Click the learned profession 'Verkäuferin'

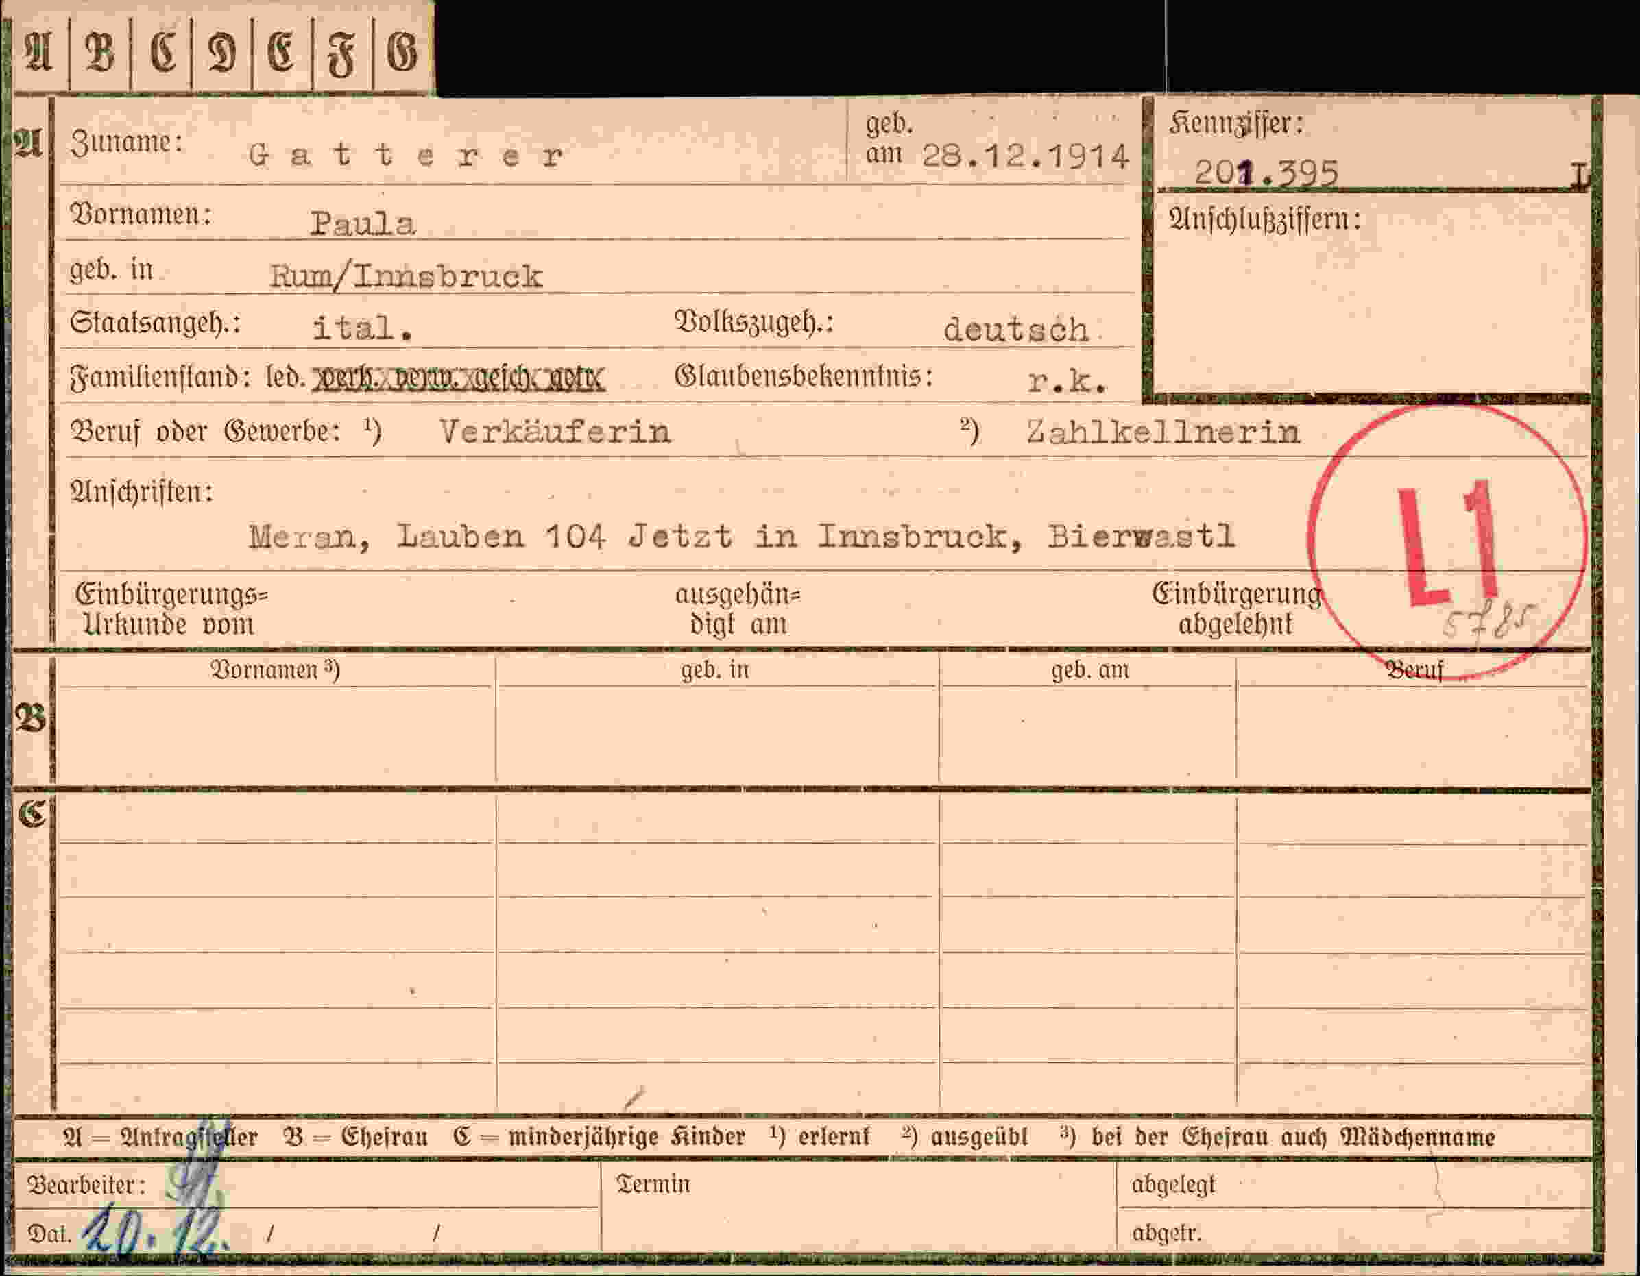coord(555,432)
